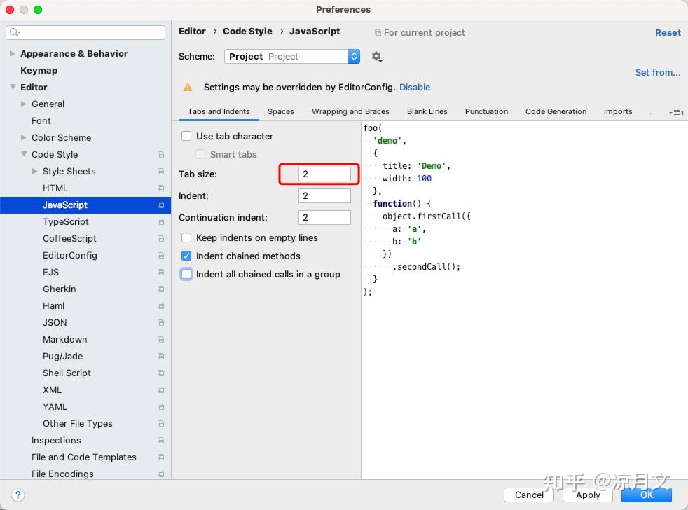The width and height of the screenshot is (688, 510).
Task: Click the project-level icon beside EditorConfig row
Action: 160,256
